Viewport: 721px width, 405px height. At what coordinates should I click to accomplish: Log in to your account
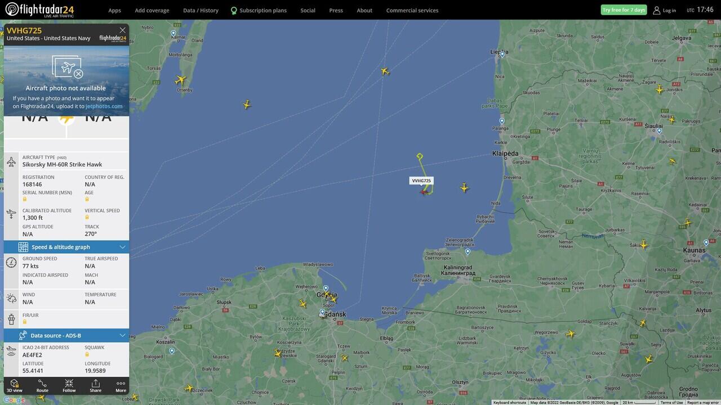[664, 10]
